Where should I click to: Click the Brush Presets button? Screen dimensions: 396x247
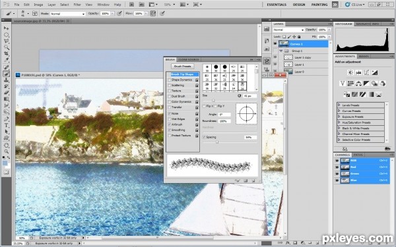[183, 67]
